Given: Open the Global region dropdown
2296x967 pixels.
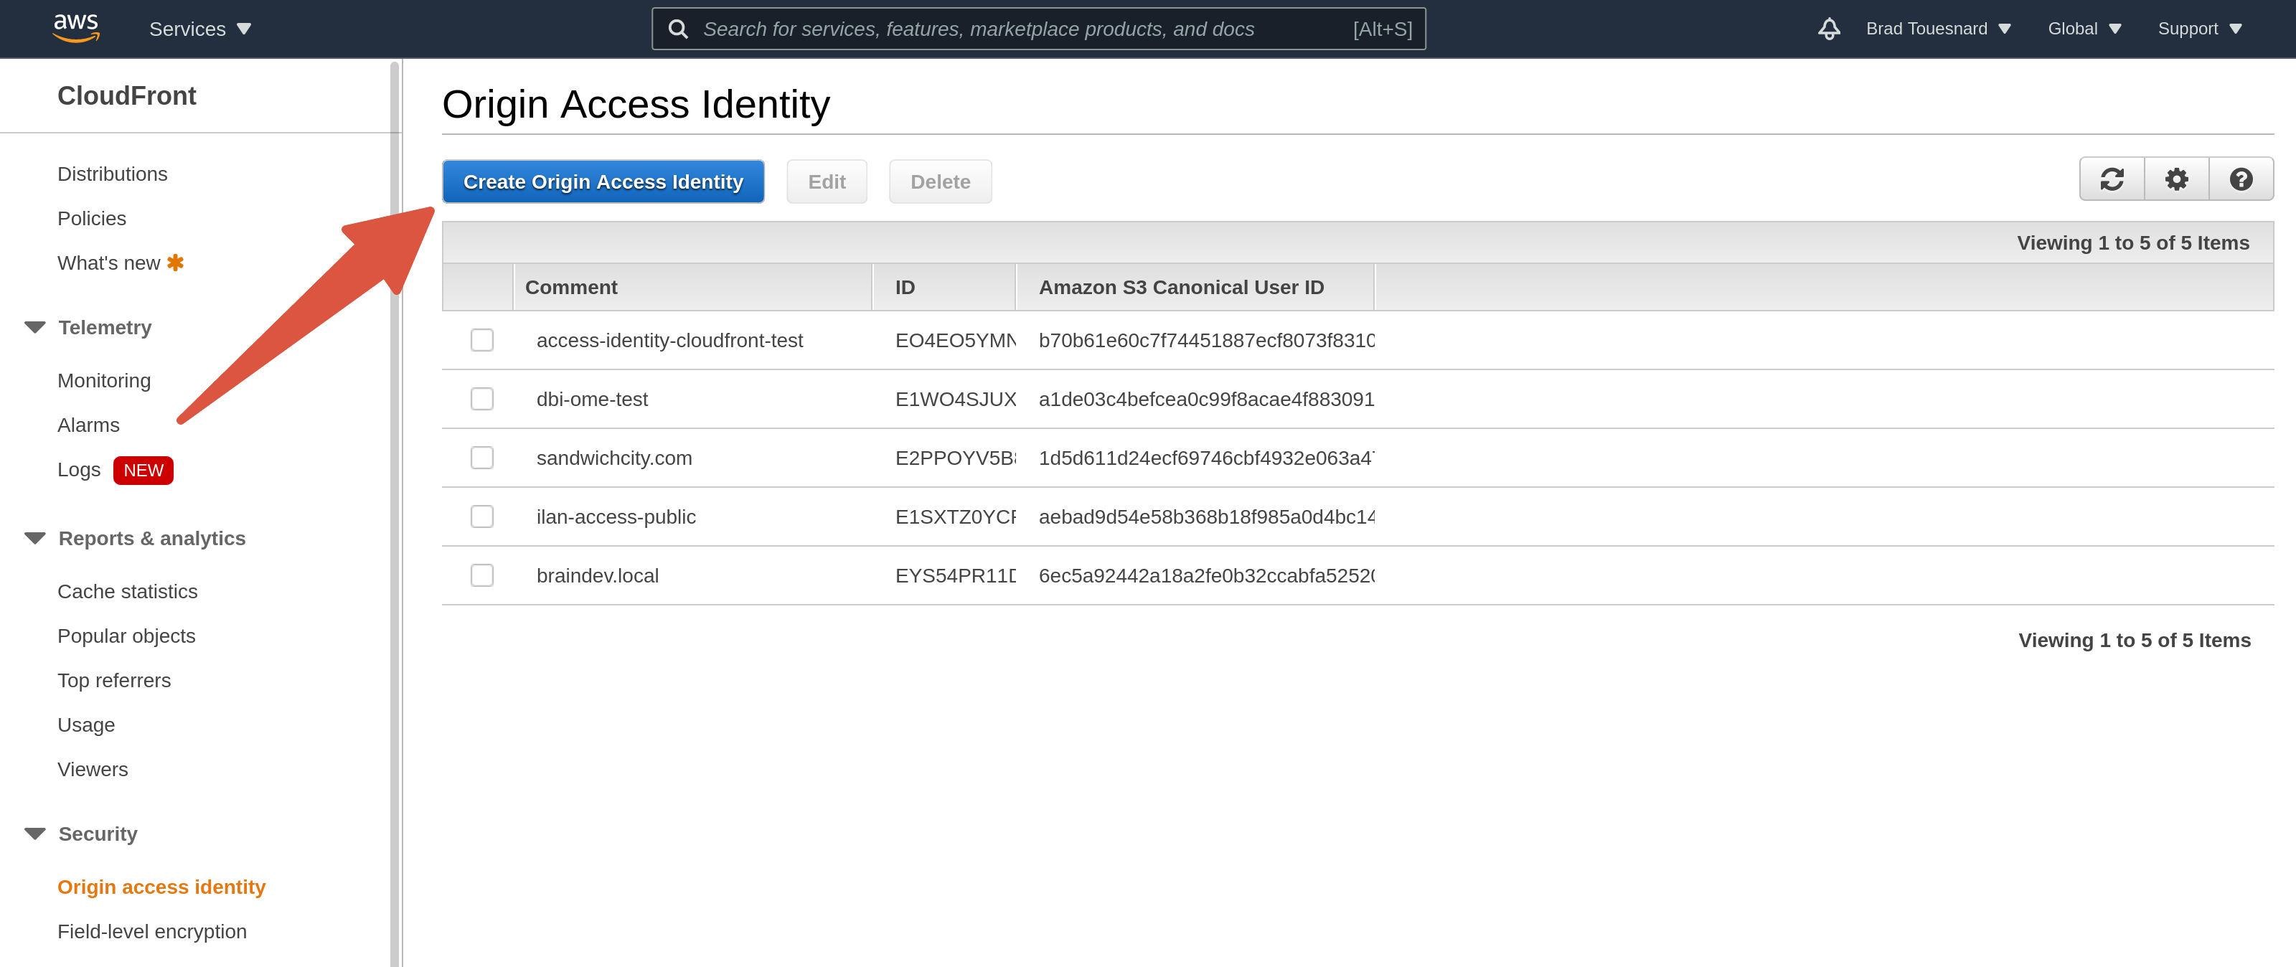Looking at the screenshot, I should click(x=2084, y=28).
